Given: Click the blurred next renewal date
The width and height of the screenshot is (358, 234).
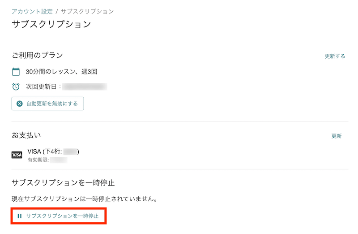Looking at the screenshot, I should 85,87.
